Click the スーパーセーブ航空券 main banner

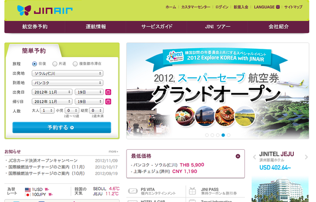pyautogui.click(x=218, y=91)
